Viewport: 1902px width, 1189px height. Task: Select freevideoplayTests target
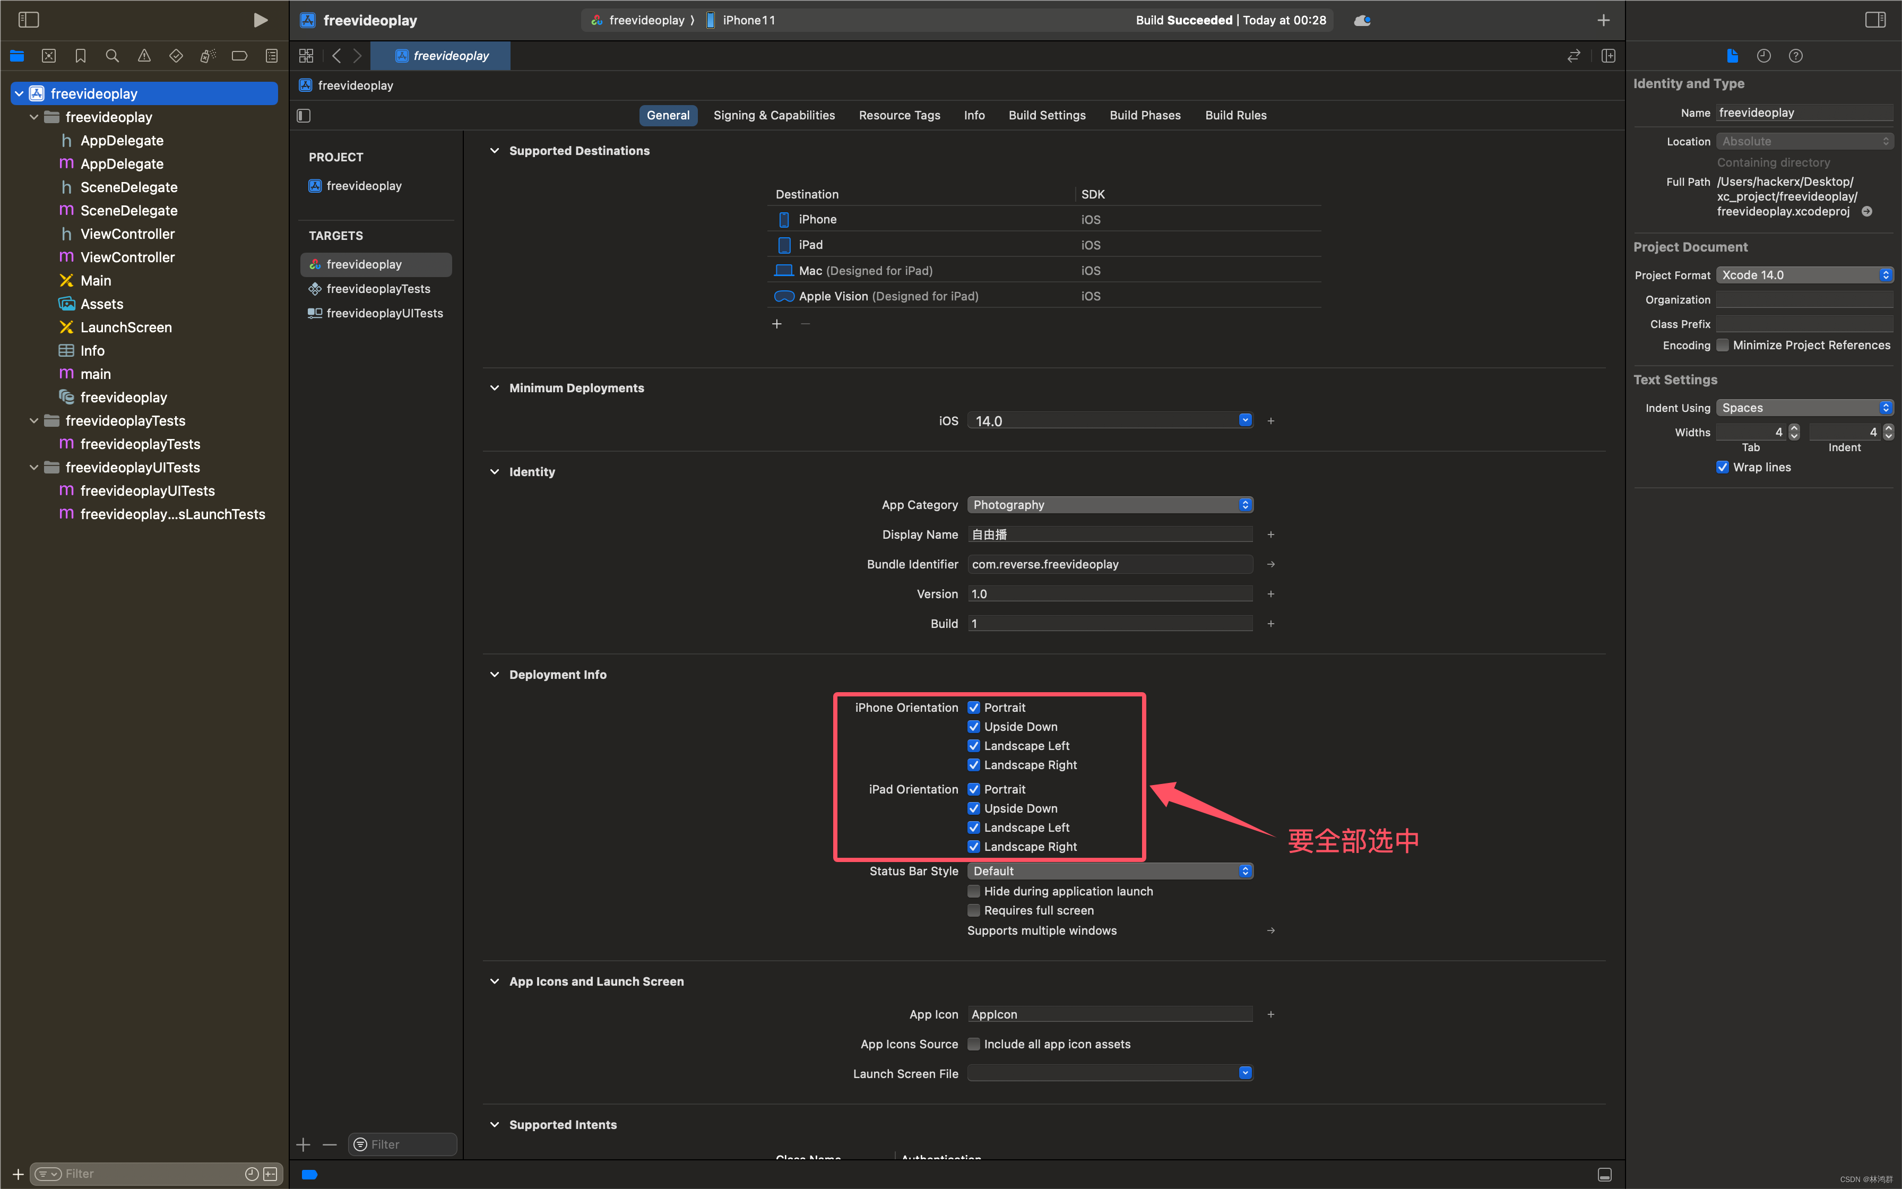378,289
